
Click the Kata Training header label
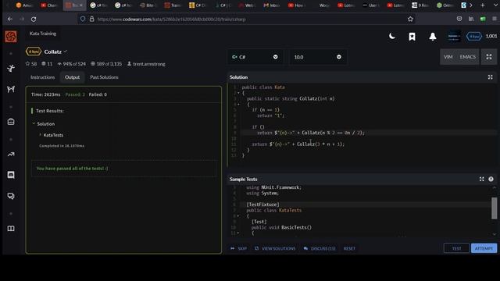coord(43,34)
